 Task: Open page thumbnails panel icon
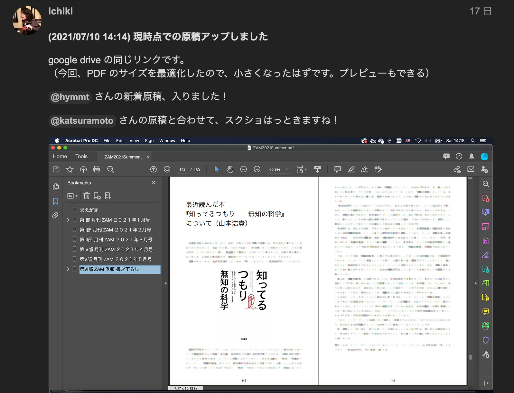click(56, 187)
